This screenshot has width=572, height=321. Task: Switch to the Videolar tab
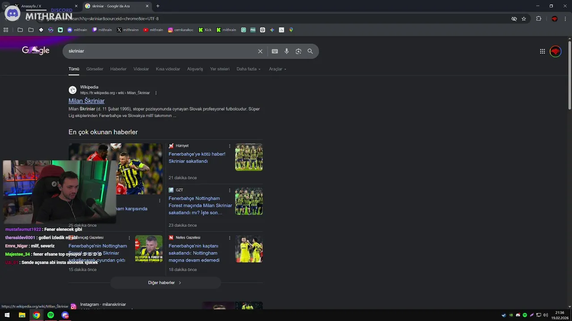click(141, 69)
